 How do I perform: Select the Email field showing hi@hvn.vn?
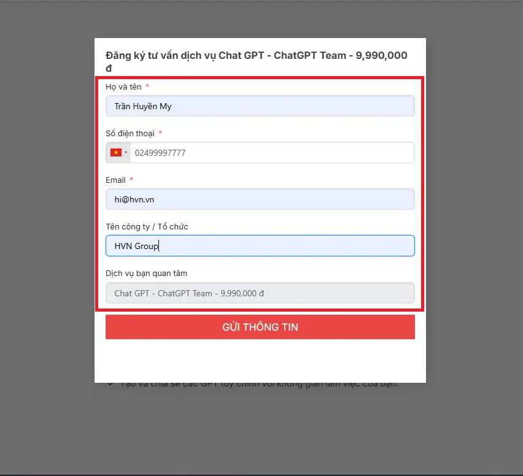pyautogui.click(x=260, y=199)
